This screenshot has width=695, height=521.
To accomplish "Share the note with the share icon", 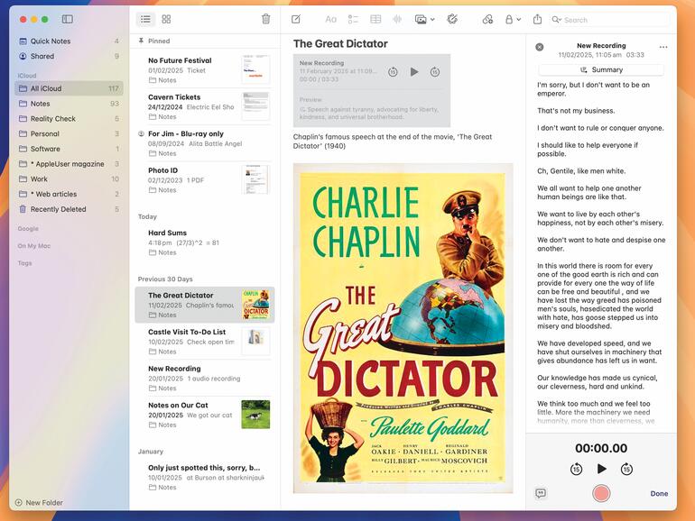I will [537, 19].
